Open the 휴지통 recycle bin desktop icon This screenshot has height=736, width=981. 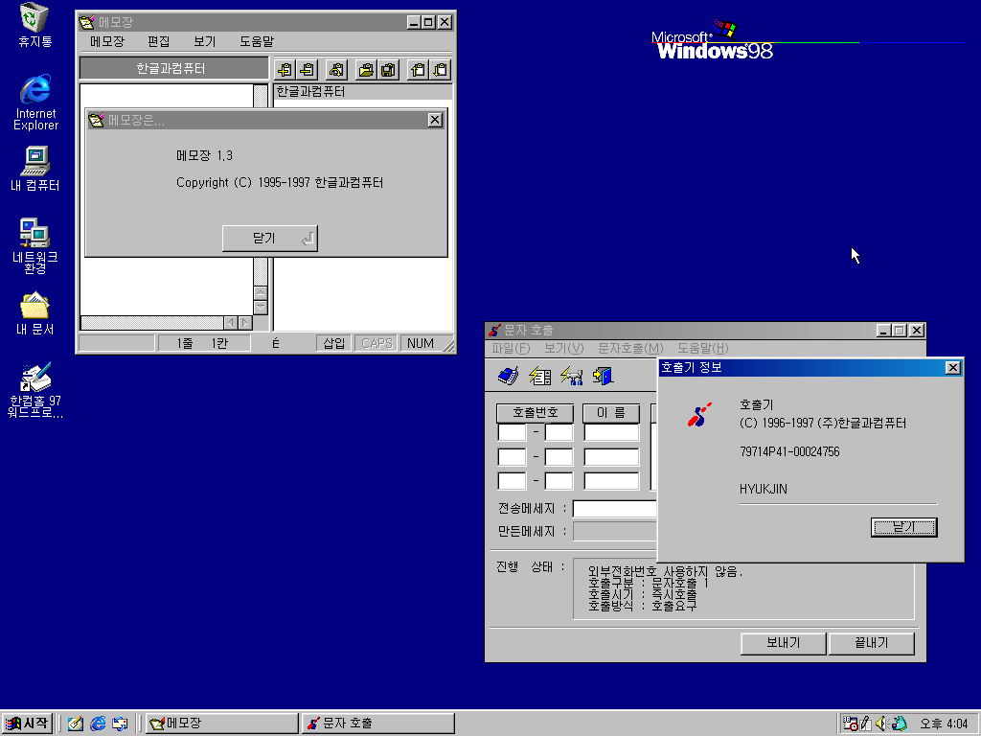click(35, 26)
